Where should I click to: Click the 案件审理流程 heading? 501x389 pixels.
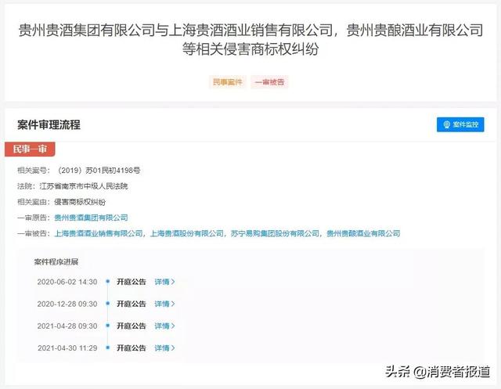(49, 124)
